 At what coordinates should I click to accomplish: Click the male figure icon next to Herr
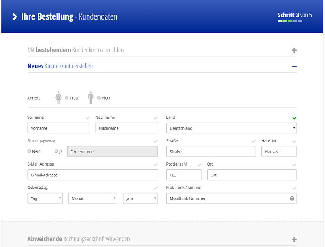click(91, 97)
